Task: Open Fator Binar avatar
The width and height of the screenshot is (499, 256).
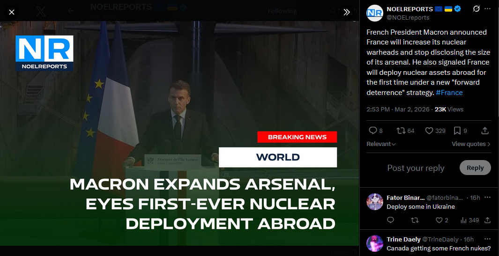Action: pyautogui.click(x=374, y=202)
